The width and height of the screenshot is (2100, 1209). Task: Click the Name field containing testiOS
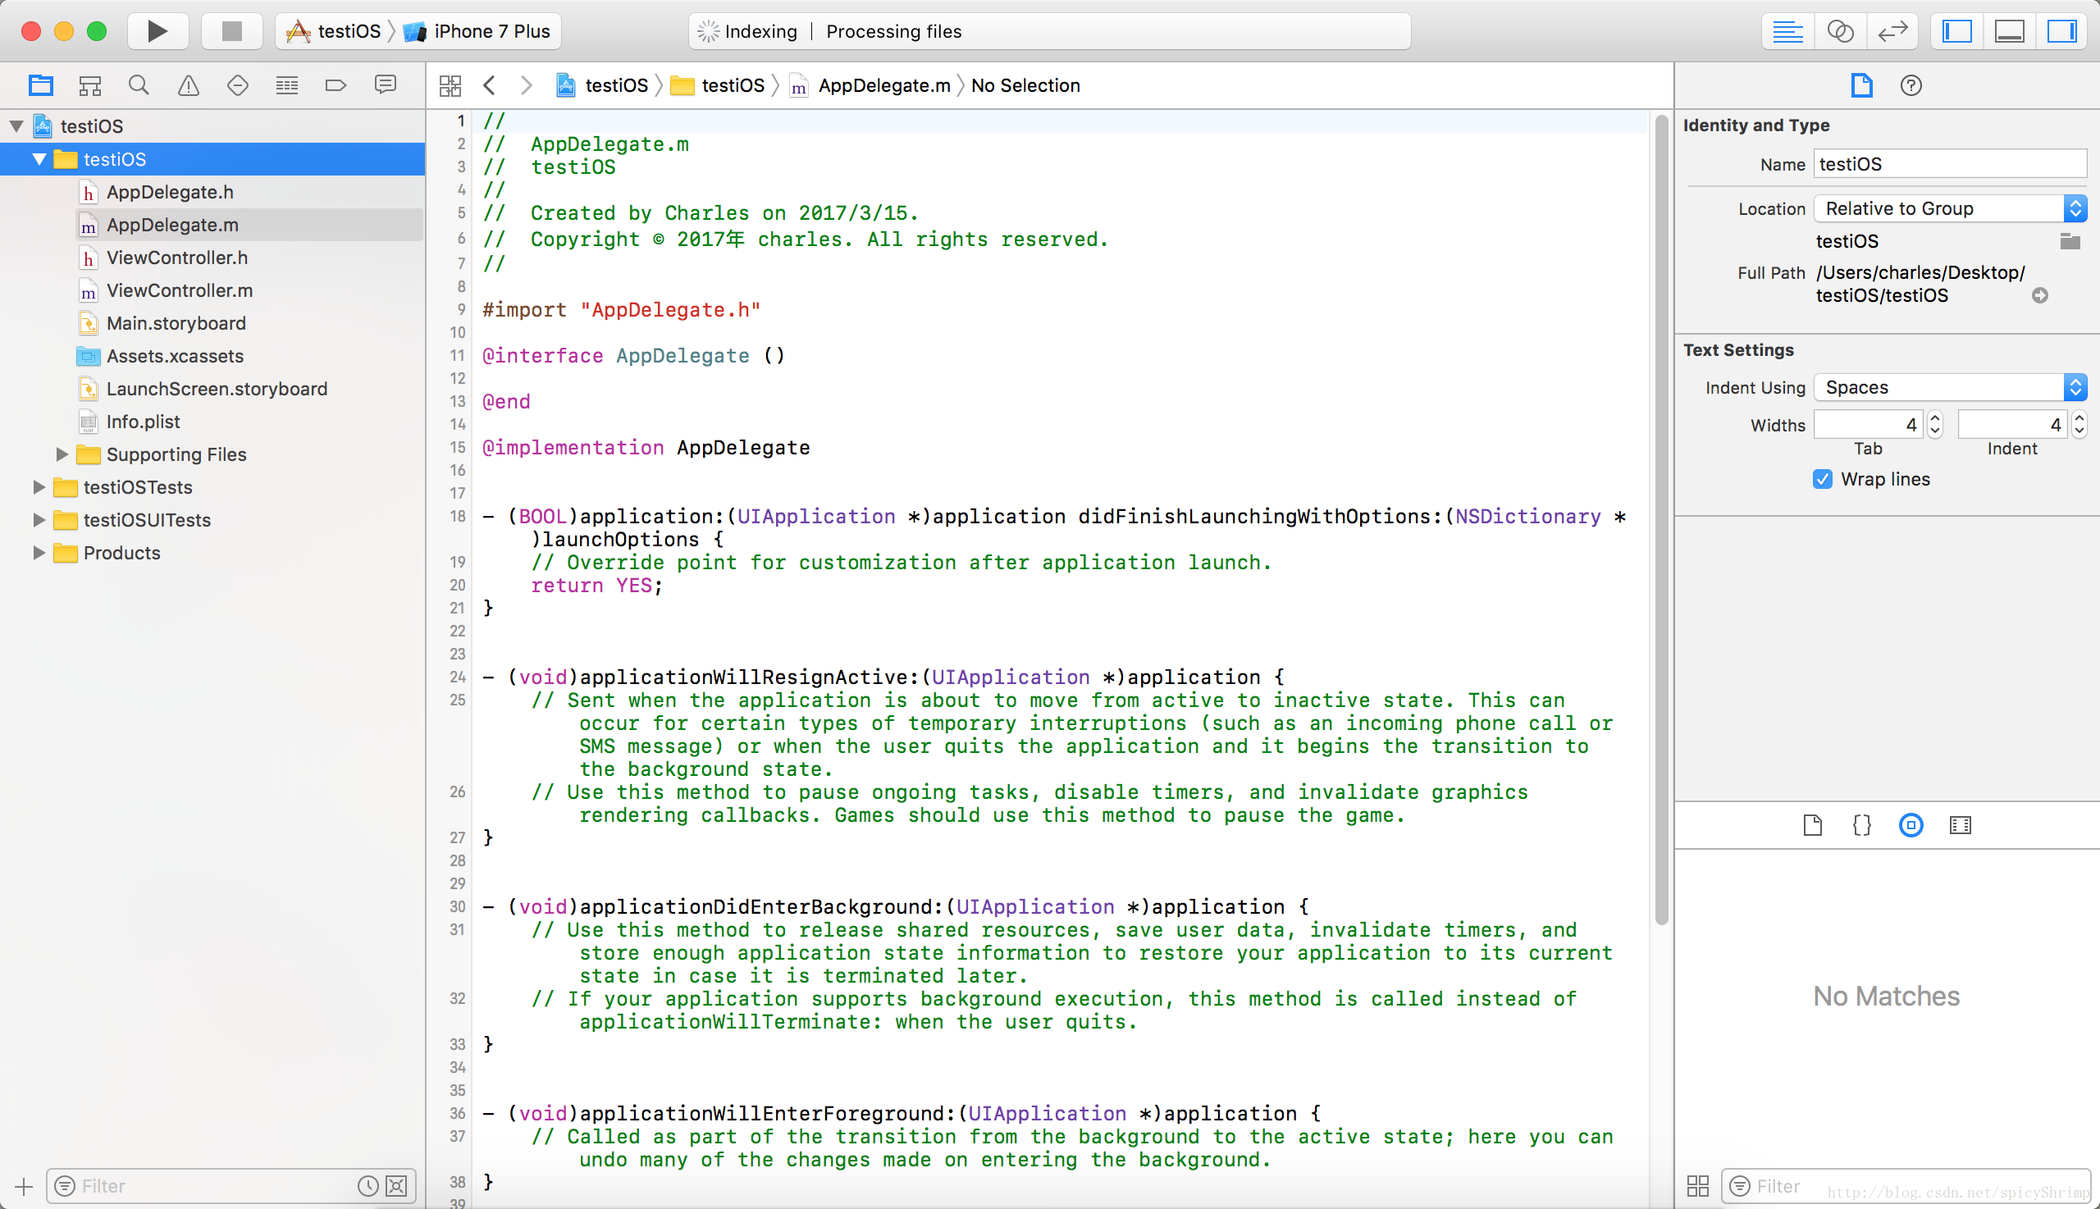[1949, 163]
